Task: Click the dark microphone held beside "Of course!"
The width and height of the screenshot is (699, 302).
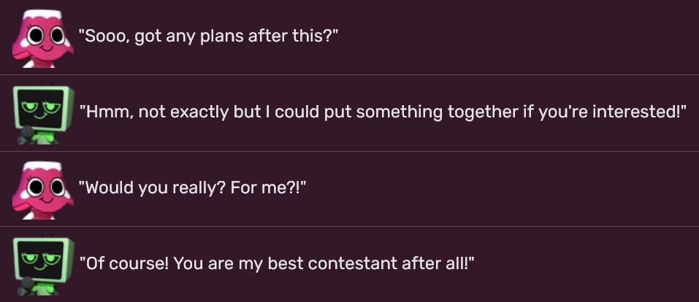Action: point(26,285)
